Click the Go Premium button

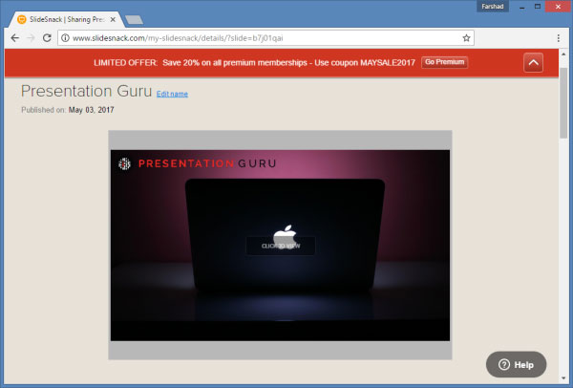[444, 62]
